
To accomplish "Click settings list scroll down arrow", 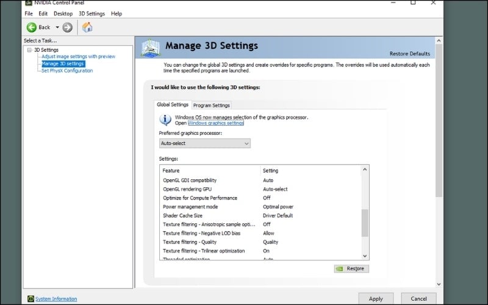I will 365,256.
